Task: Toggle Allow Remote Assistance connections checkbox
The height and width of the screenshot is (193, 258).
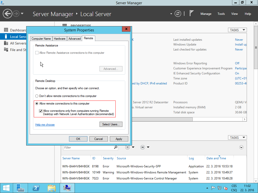Action: click(37, 53)
